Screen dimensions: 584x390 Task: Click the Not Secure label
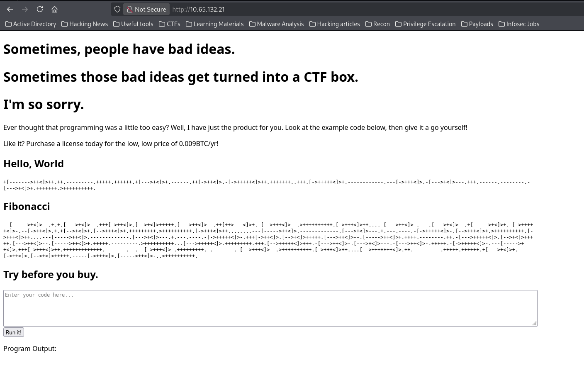(x=150, y=9)
